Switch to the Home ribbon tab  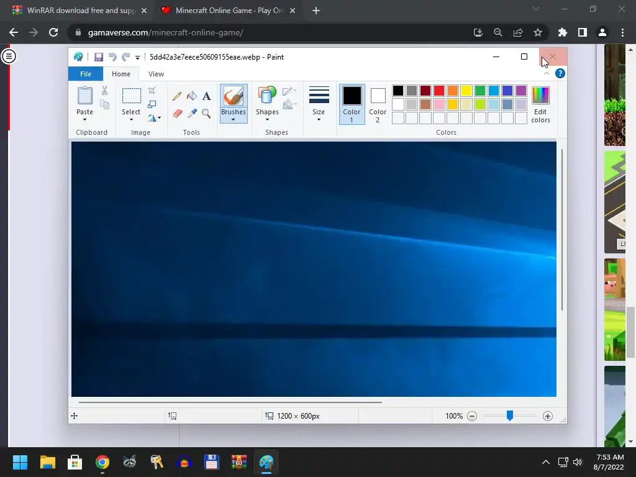(x=121, y=74)
